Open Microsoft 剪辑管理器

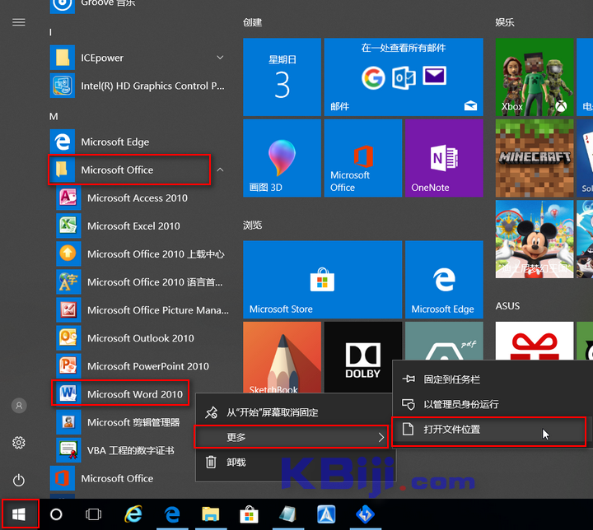pyautogui.click(x=123, y=422)
